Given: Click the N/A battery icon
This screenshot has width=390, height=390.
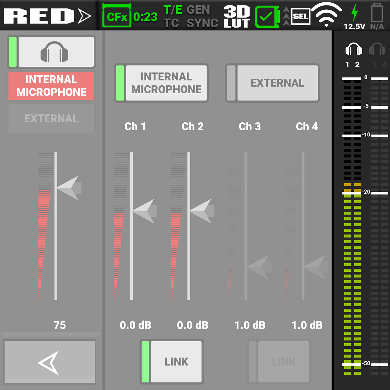Looking at the screenshot, I should 377,13.
